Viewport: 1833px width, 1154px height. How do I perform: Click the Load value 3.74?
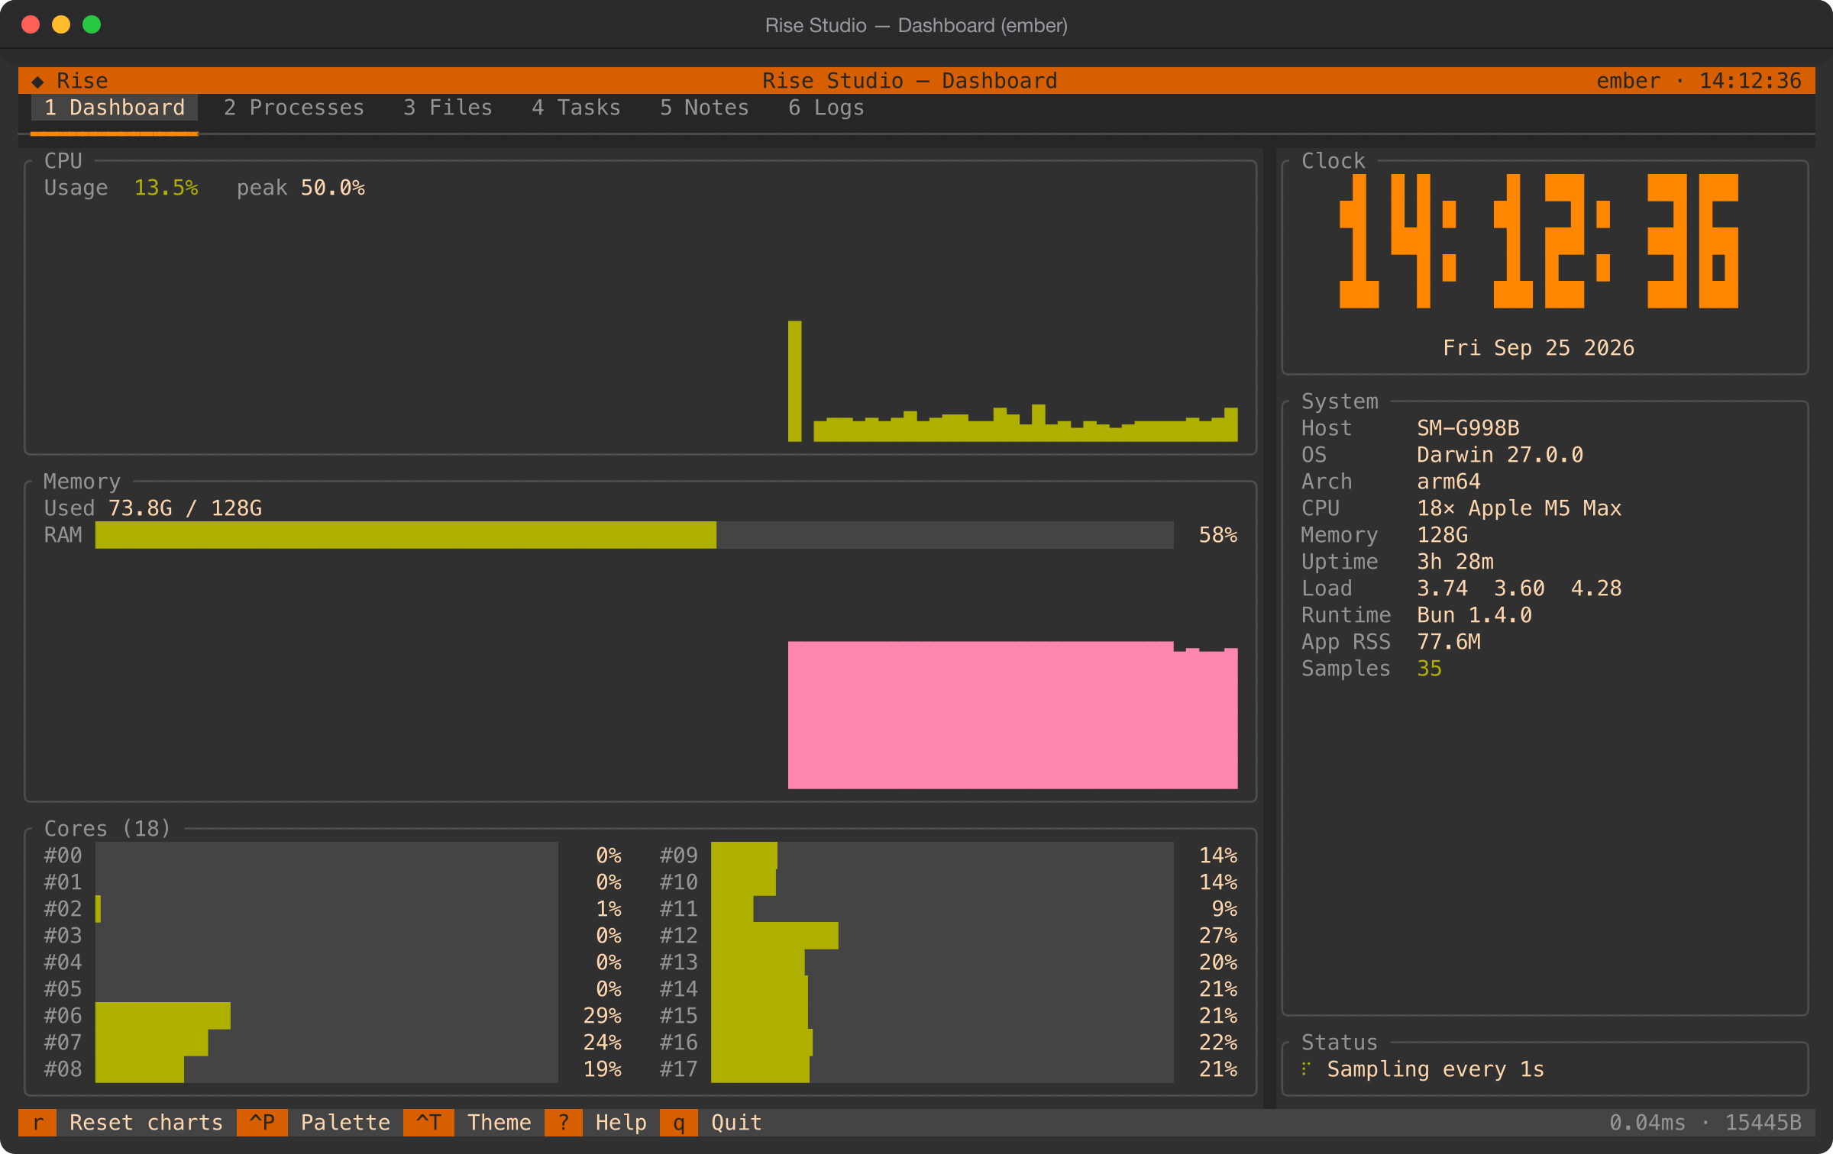1442,588
